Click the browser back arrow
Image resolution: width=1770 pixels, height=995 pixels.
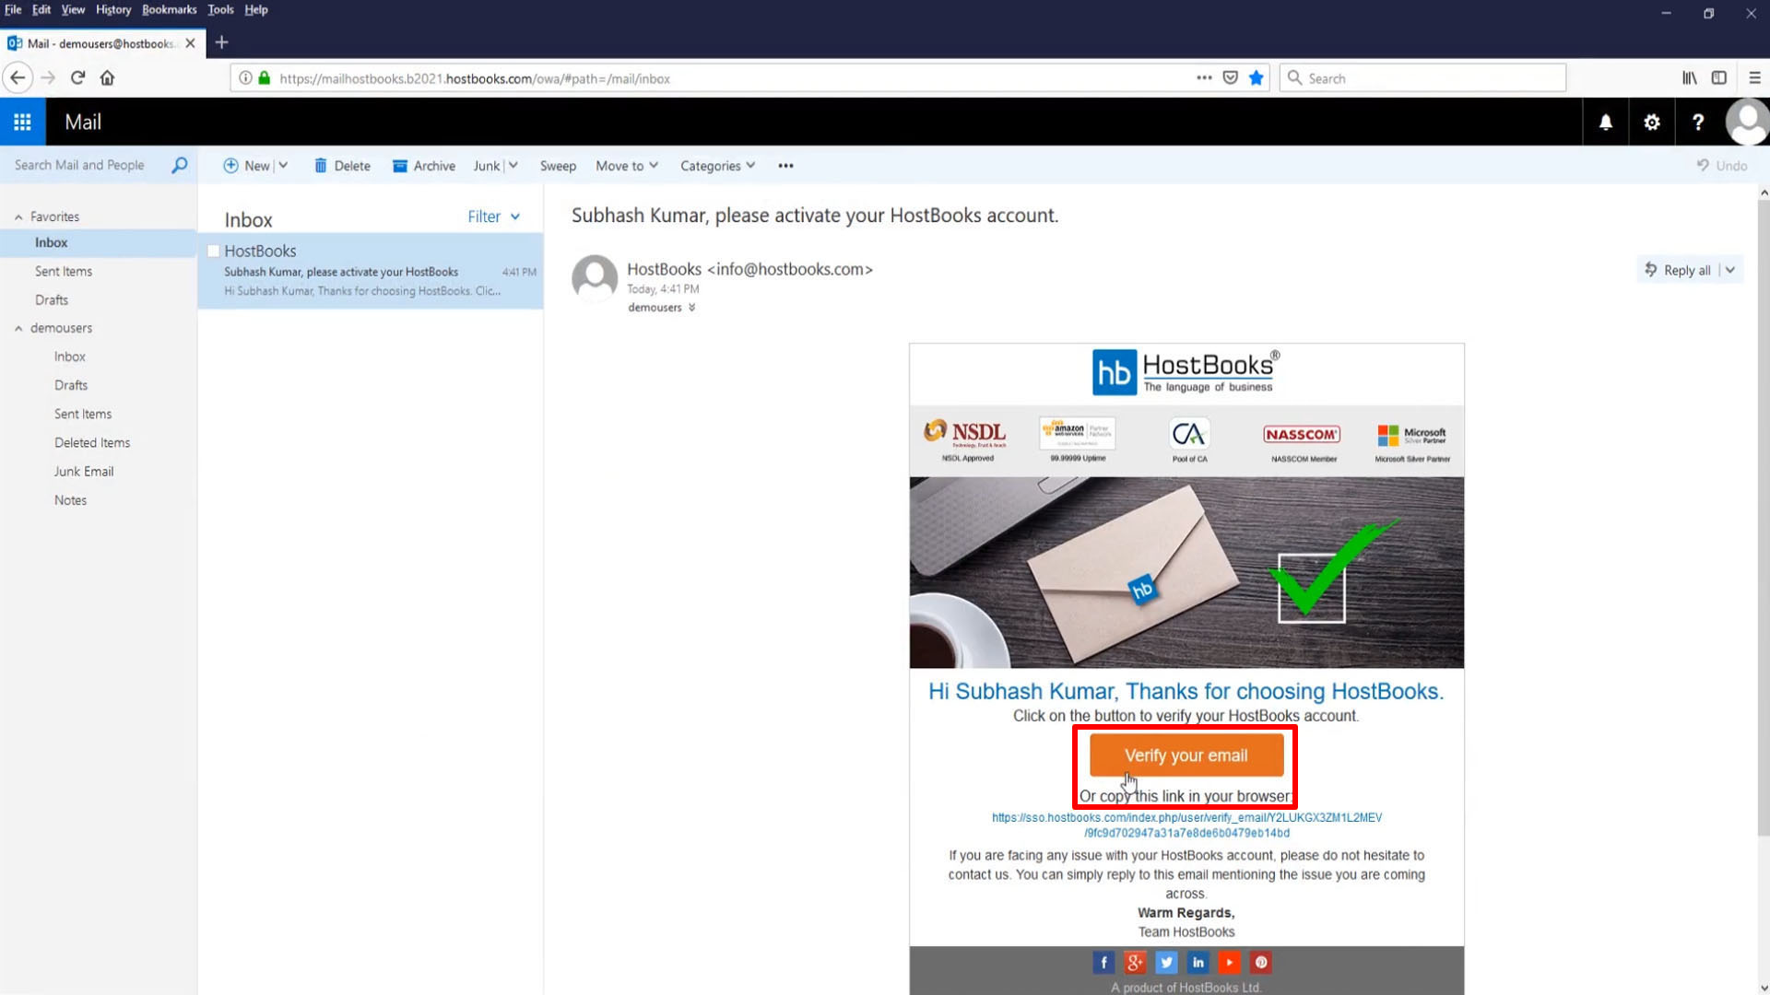pyautogui.click(x=18, y=78)
